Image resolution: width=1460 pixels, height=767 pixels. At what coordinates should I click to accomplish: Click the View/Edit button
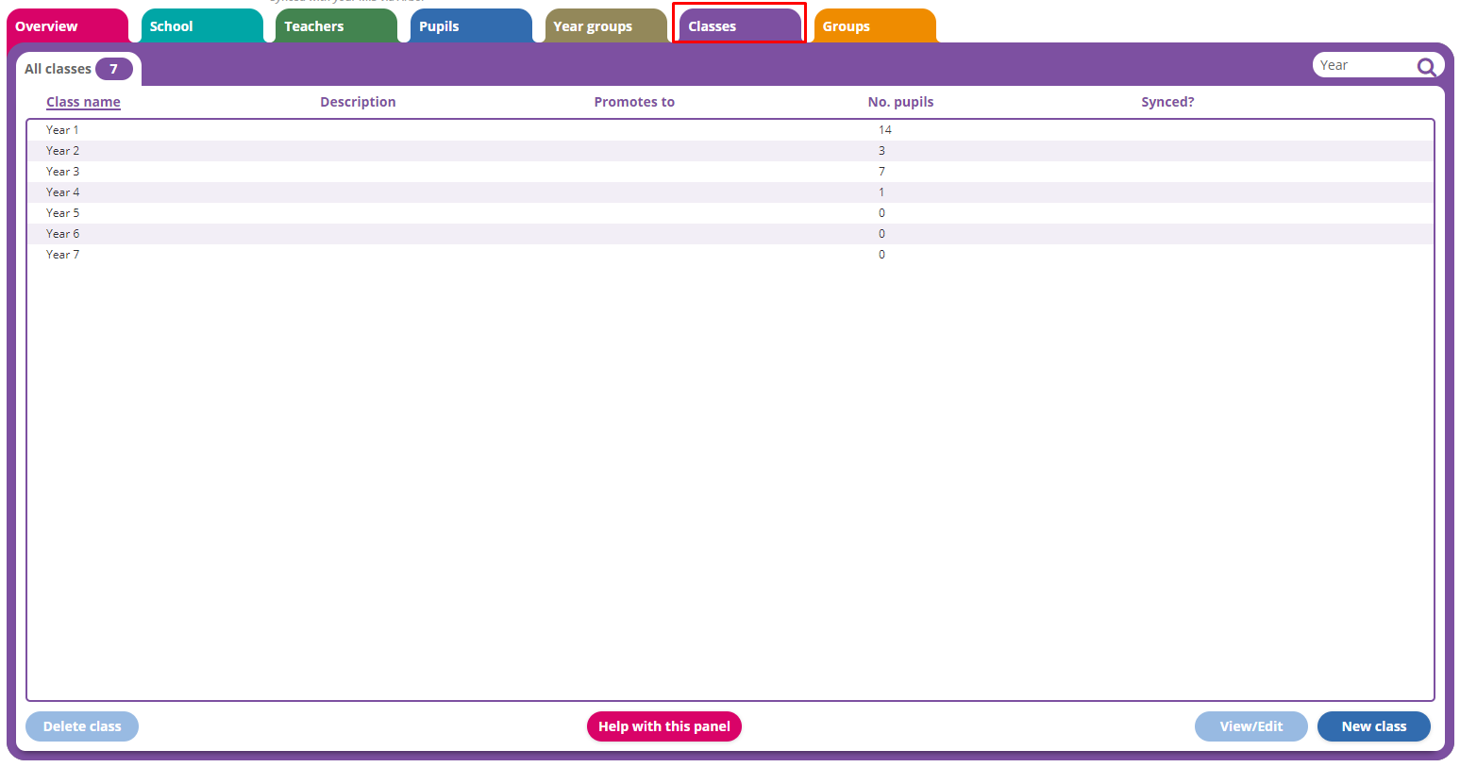coord(1250,726)
